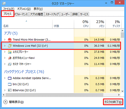This screenshot has width=126, height=109.
Task: Click the Windows Live Mail icon
Action: pyautogui.click(x=10, y=46)
